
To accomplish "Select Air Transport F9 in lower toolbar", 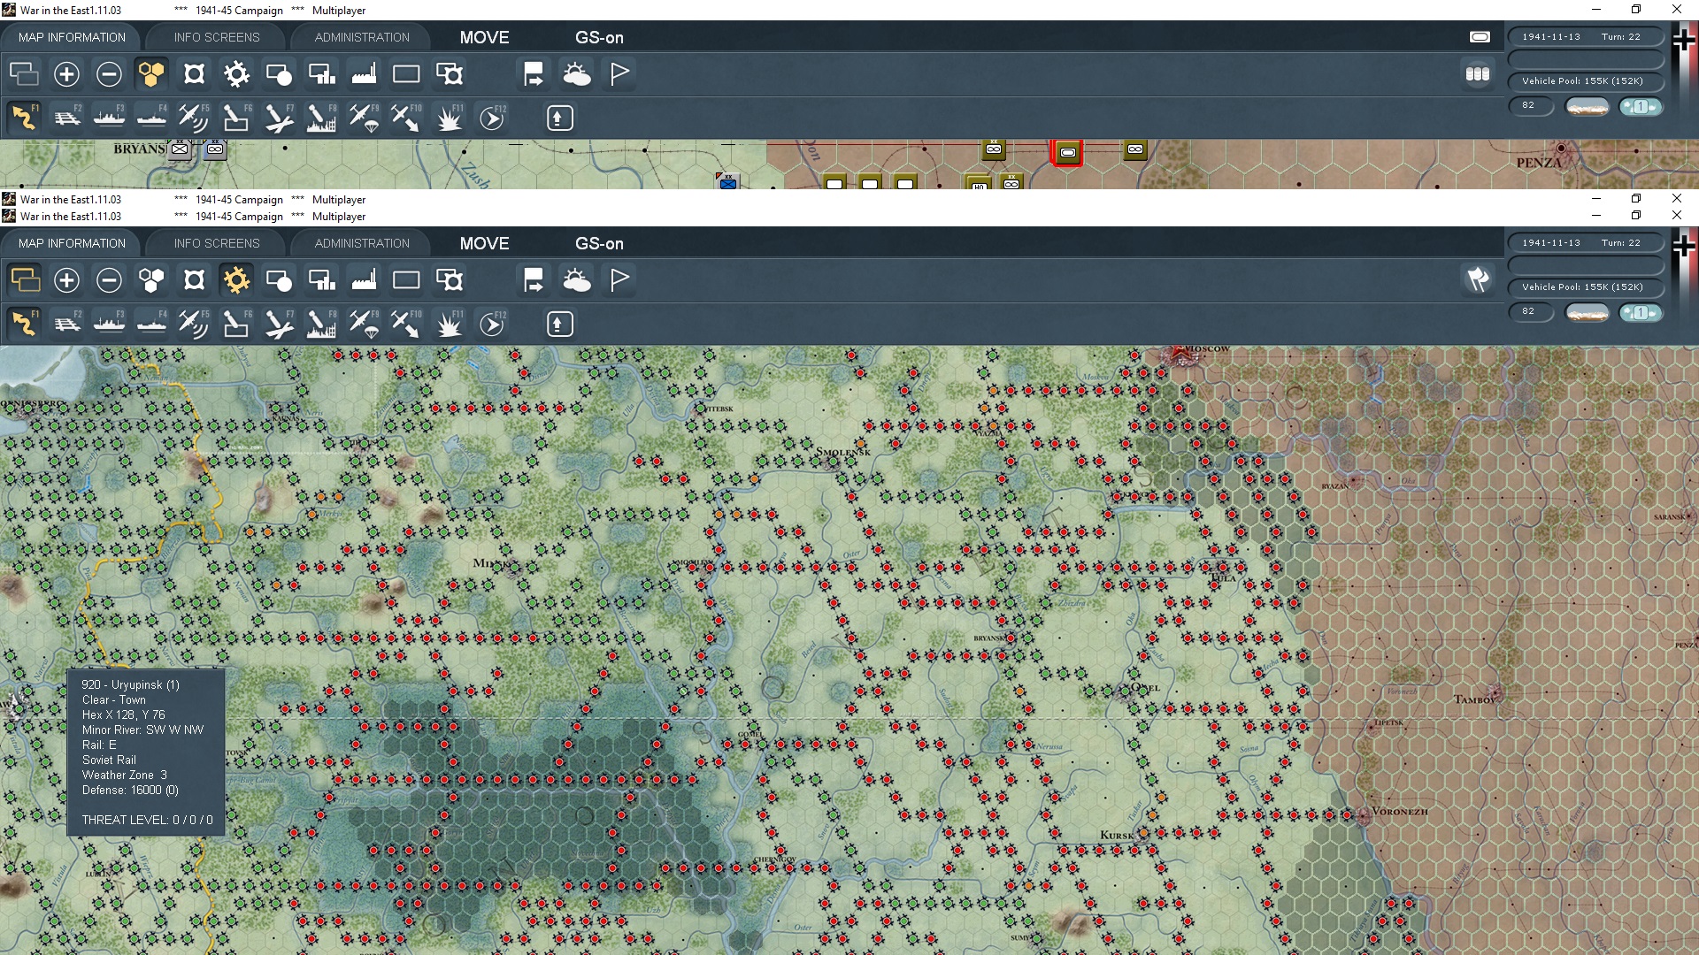I will (363, 325).
